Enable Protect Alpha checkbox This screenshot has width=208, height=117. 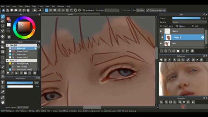click(161, 26)
